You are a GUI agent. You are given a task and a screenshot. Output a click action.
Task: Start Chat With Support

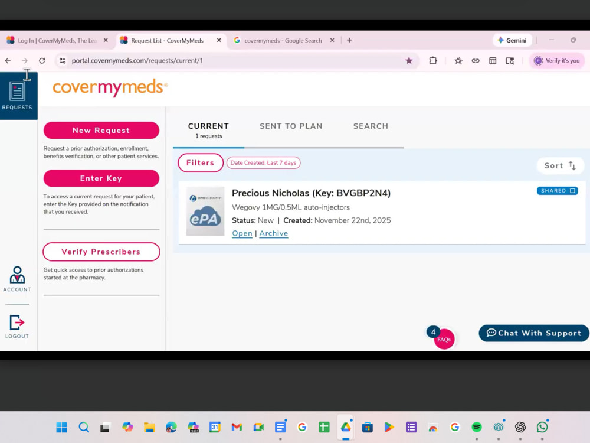click(x=533, y=333)
